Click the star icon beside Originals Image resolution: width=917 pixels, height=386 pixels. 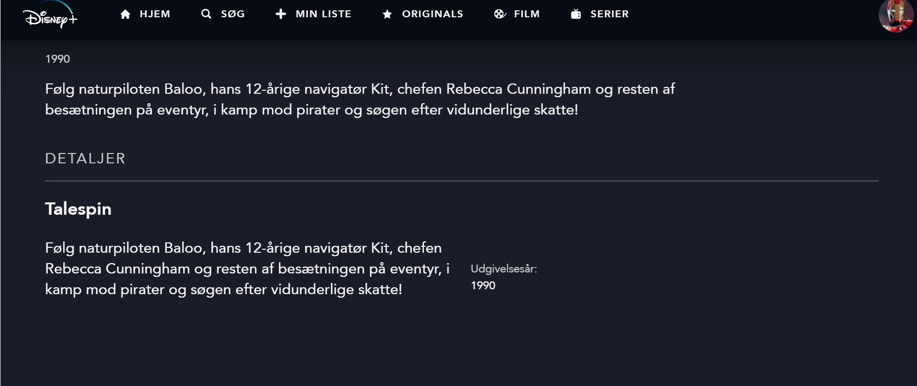coord(387,14)
